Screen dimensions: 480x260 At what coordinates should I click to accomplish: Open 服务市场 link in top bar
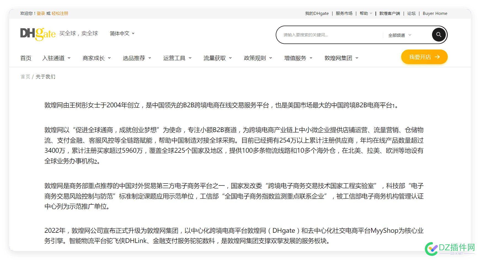[344, 13]
